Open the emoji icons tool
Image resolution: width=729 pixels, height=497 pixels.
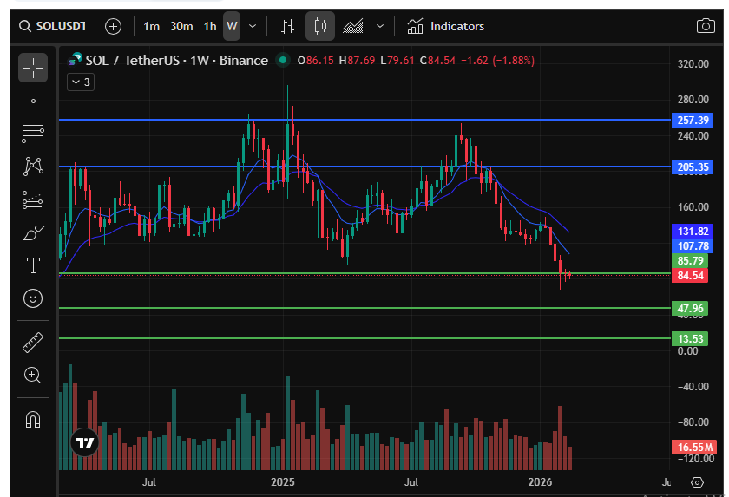(33, 298)
